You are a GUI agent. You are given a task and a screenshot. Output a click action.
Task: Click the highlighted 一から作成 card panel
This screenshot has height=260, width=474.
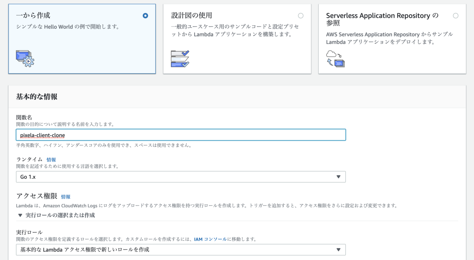coord(82,38)
